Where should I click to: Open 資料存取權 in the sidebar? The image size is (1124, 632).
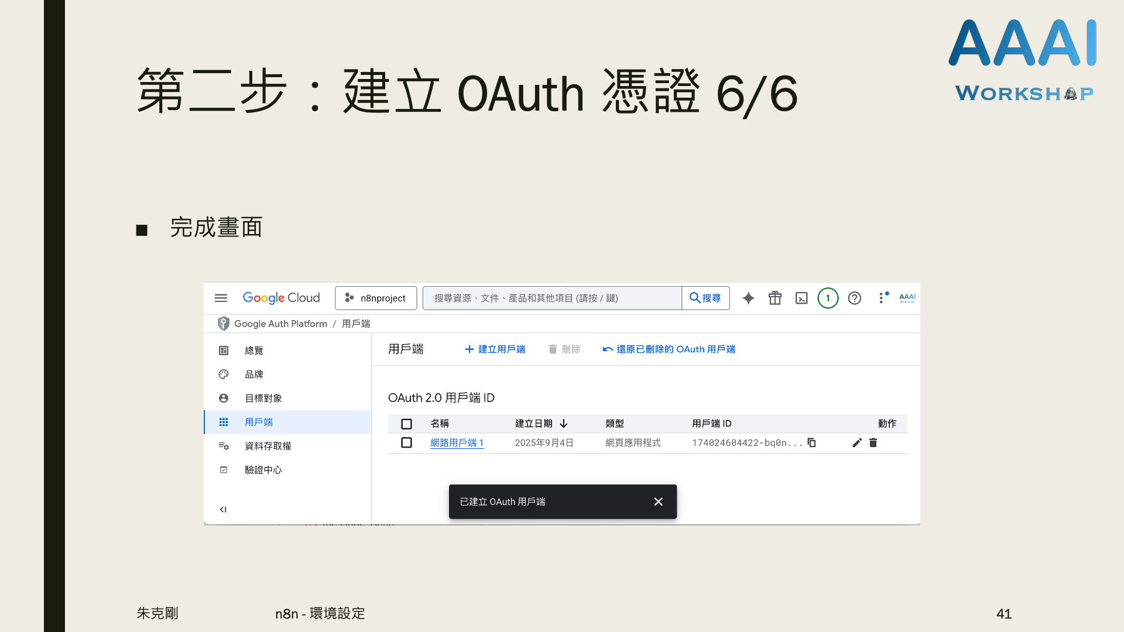(268, 446)
